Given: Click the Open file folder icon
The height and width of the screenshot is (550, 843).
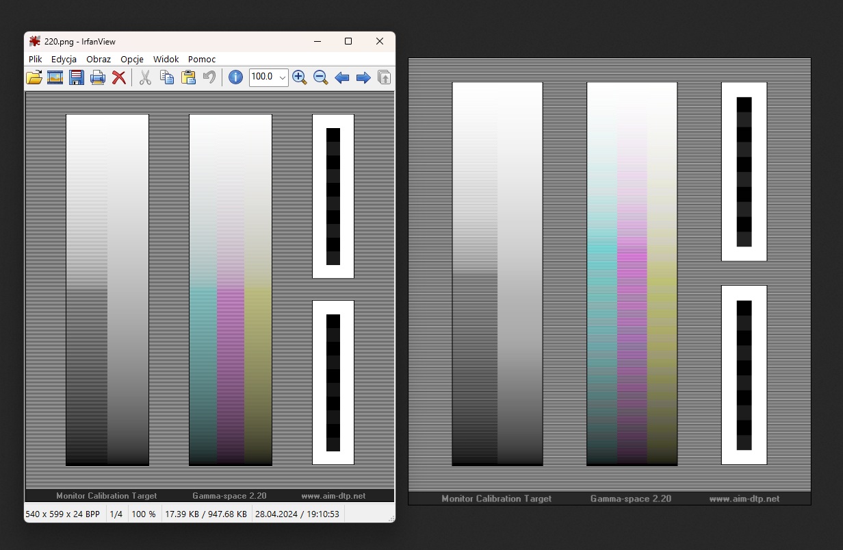Looking at the screenshot, I should 34,77.
